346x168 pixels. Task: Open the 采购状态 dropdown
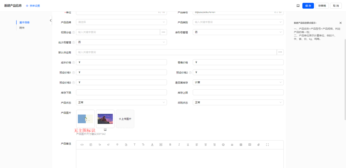pos(238,102)
